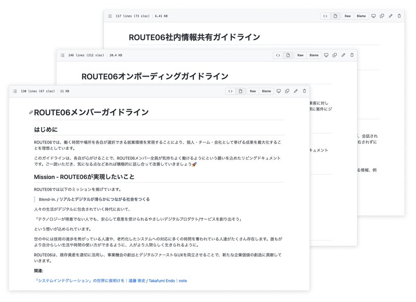The width and height of the screenshot is (416, 302).
Task: Edit file pencil icon in member guideline window
Action: tap(296, 91)
